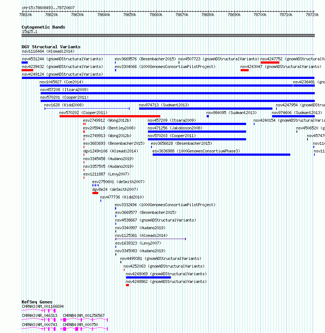Select the nsv4248069 blue variant bar
Viewport: 325px width, 333px height.
[148, 277]
